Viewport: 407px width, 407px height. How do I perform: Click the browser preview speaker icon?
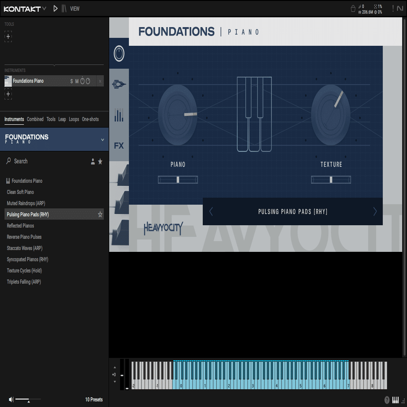click(x=11, y=400)
